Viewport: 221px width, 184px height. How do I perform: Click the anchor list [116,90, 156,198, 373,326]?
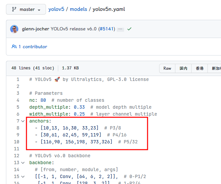[76, 142]
